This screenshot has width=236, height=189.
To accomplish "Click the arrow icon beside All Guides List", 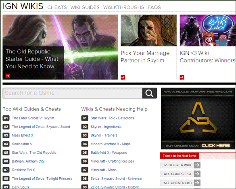I will point(197,174).
